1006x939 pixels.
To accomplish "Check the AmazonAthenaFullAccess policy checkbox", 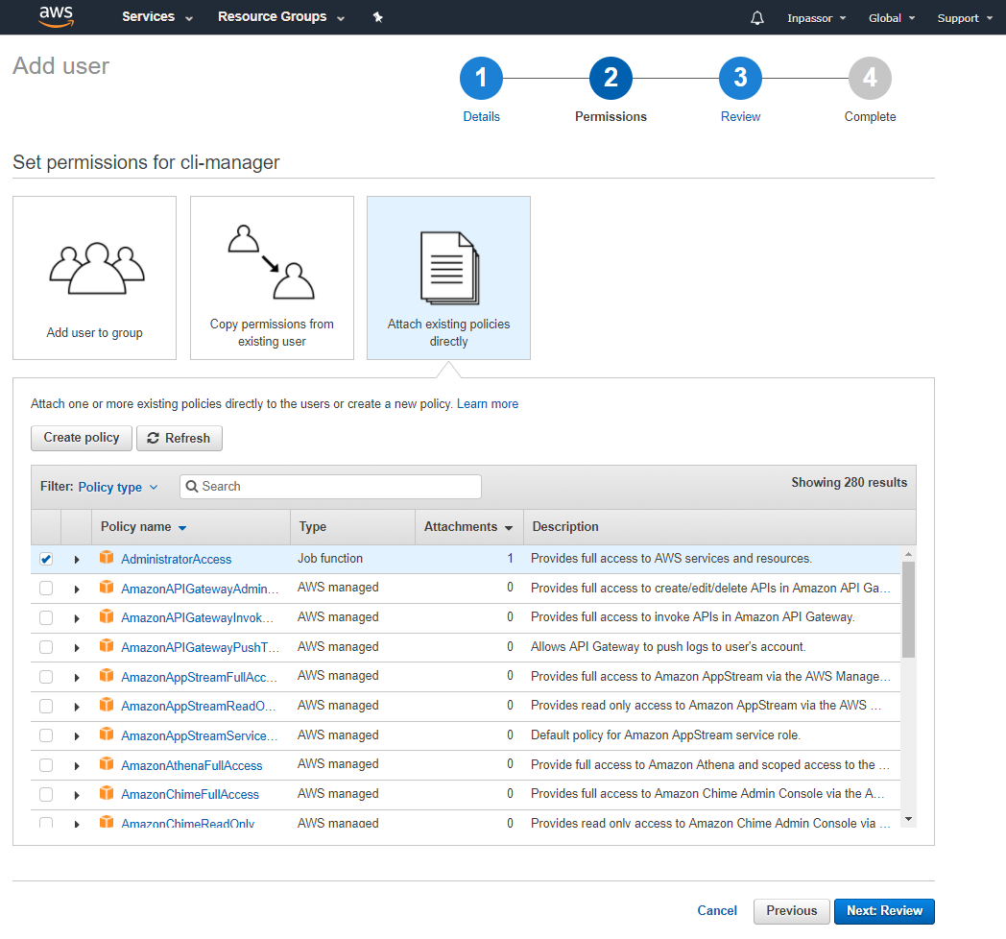I will coord(46,765).
